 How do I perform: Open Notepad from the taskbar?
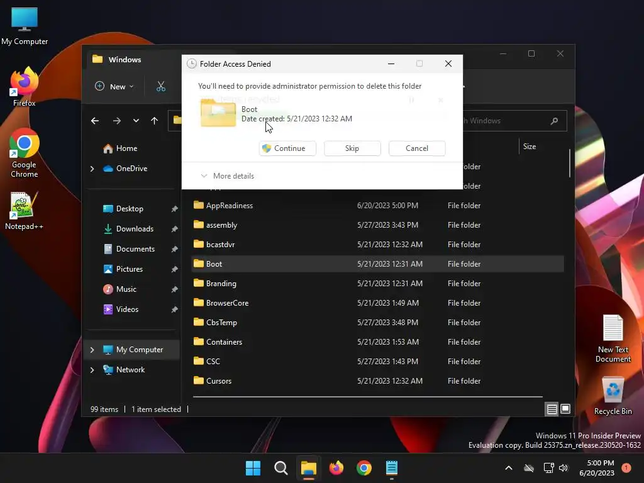pyautogui.click(x=391, y=468)
